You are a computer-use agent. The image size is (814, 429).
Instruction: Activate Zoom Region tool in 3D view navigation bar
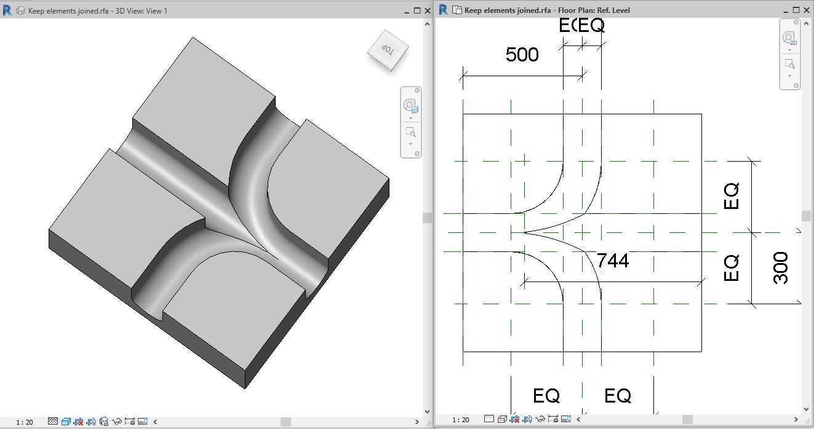[x=410, y=132]
